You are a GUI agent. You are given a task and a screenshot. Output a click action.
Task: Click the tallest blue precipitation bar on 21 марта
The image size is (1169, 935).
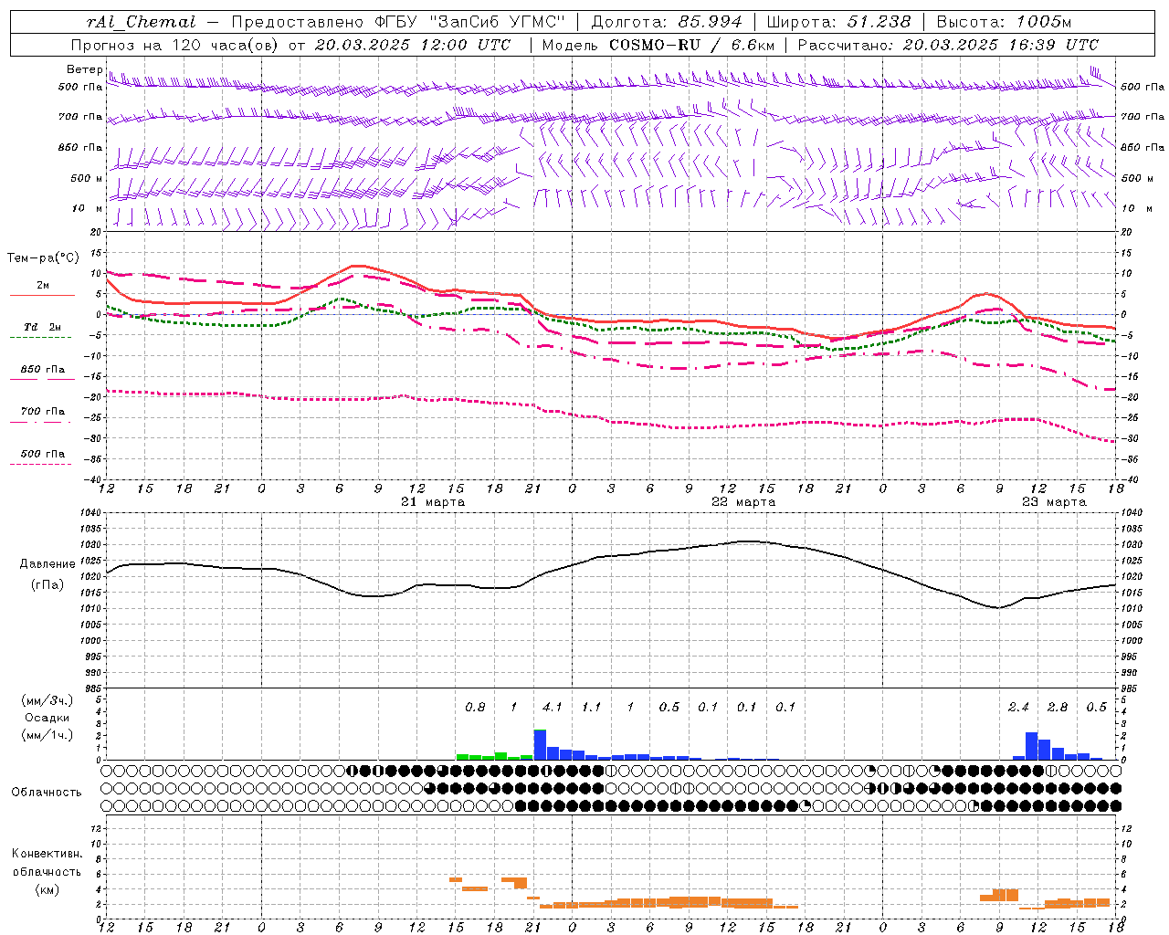(x=540, y=745)
